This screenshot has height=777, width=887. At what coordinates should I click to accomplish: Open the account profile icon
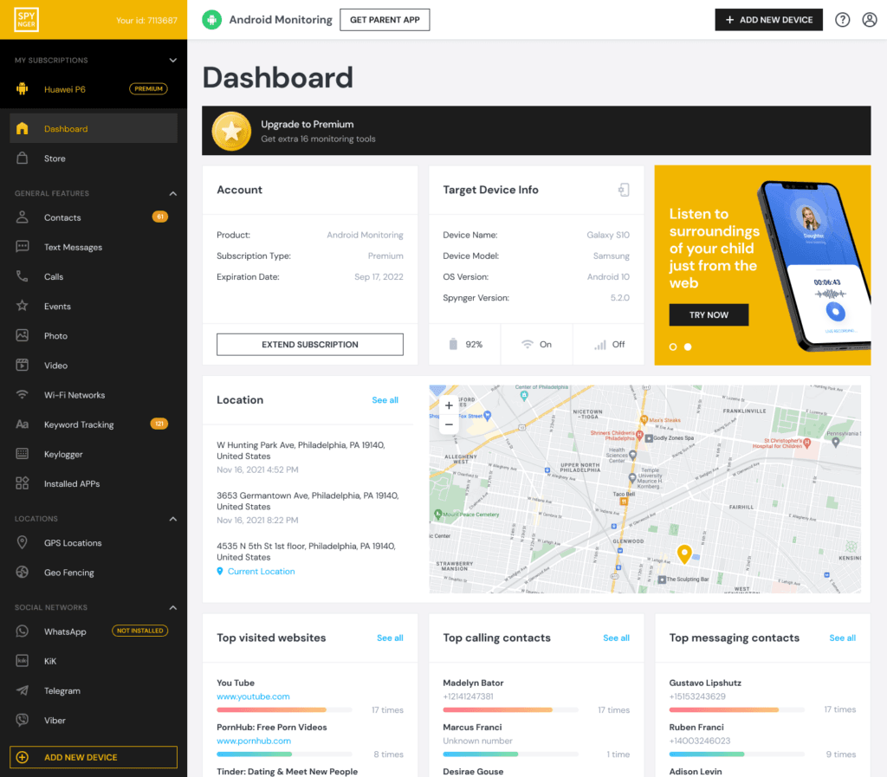(x=870, y=19)
